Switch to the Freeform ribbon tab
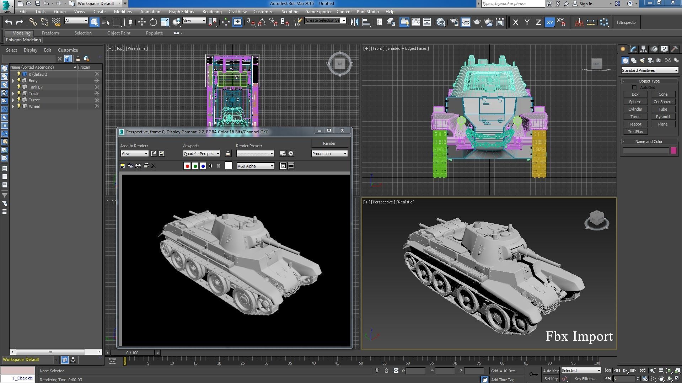This screenshot has width=682, height=383. tap(50, 33)
